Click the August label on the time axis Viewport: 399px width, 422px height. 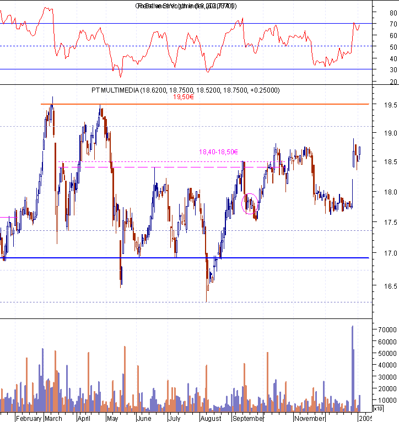(x=211, y=419)
